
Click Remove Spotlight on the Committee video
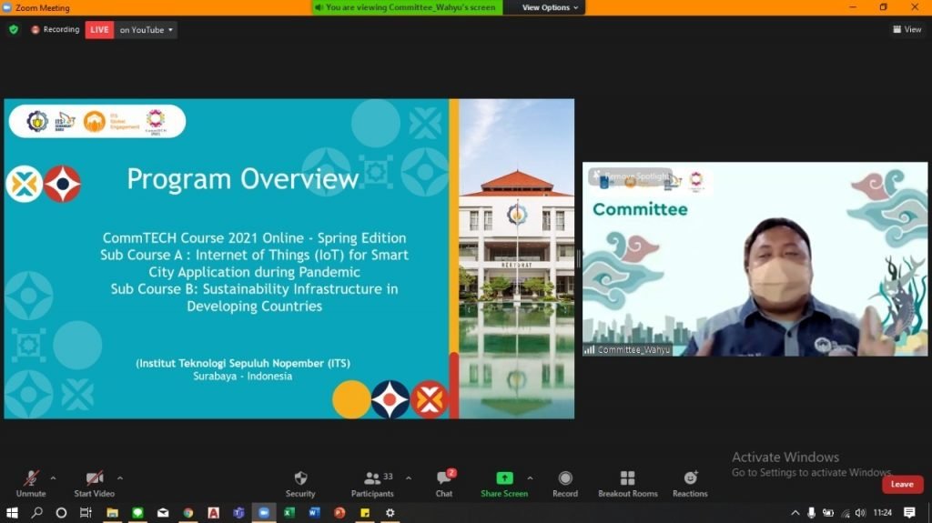click(x=632, y=176)
